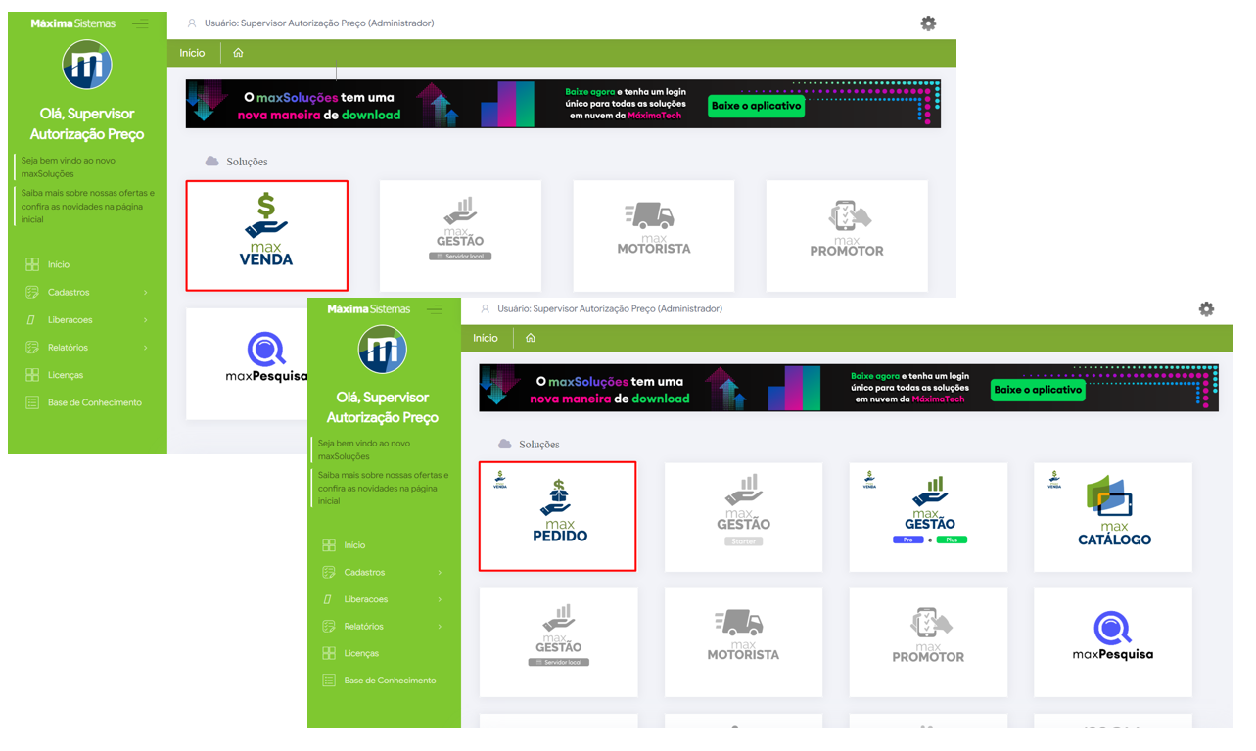This screenshot has width=1256, height=751.
Task: Expand Liberacoes chevron in the back window
Action: pos(146,320)
